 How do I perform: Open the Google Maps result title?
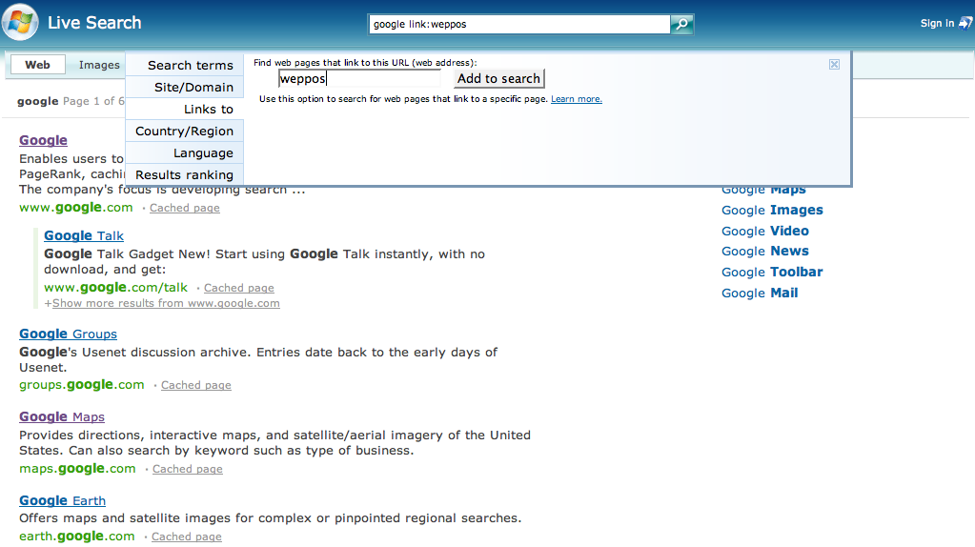pos(62,416)
